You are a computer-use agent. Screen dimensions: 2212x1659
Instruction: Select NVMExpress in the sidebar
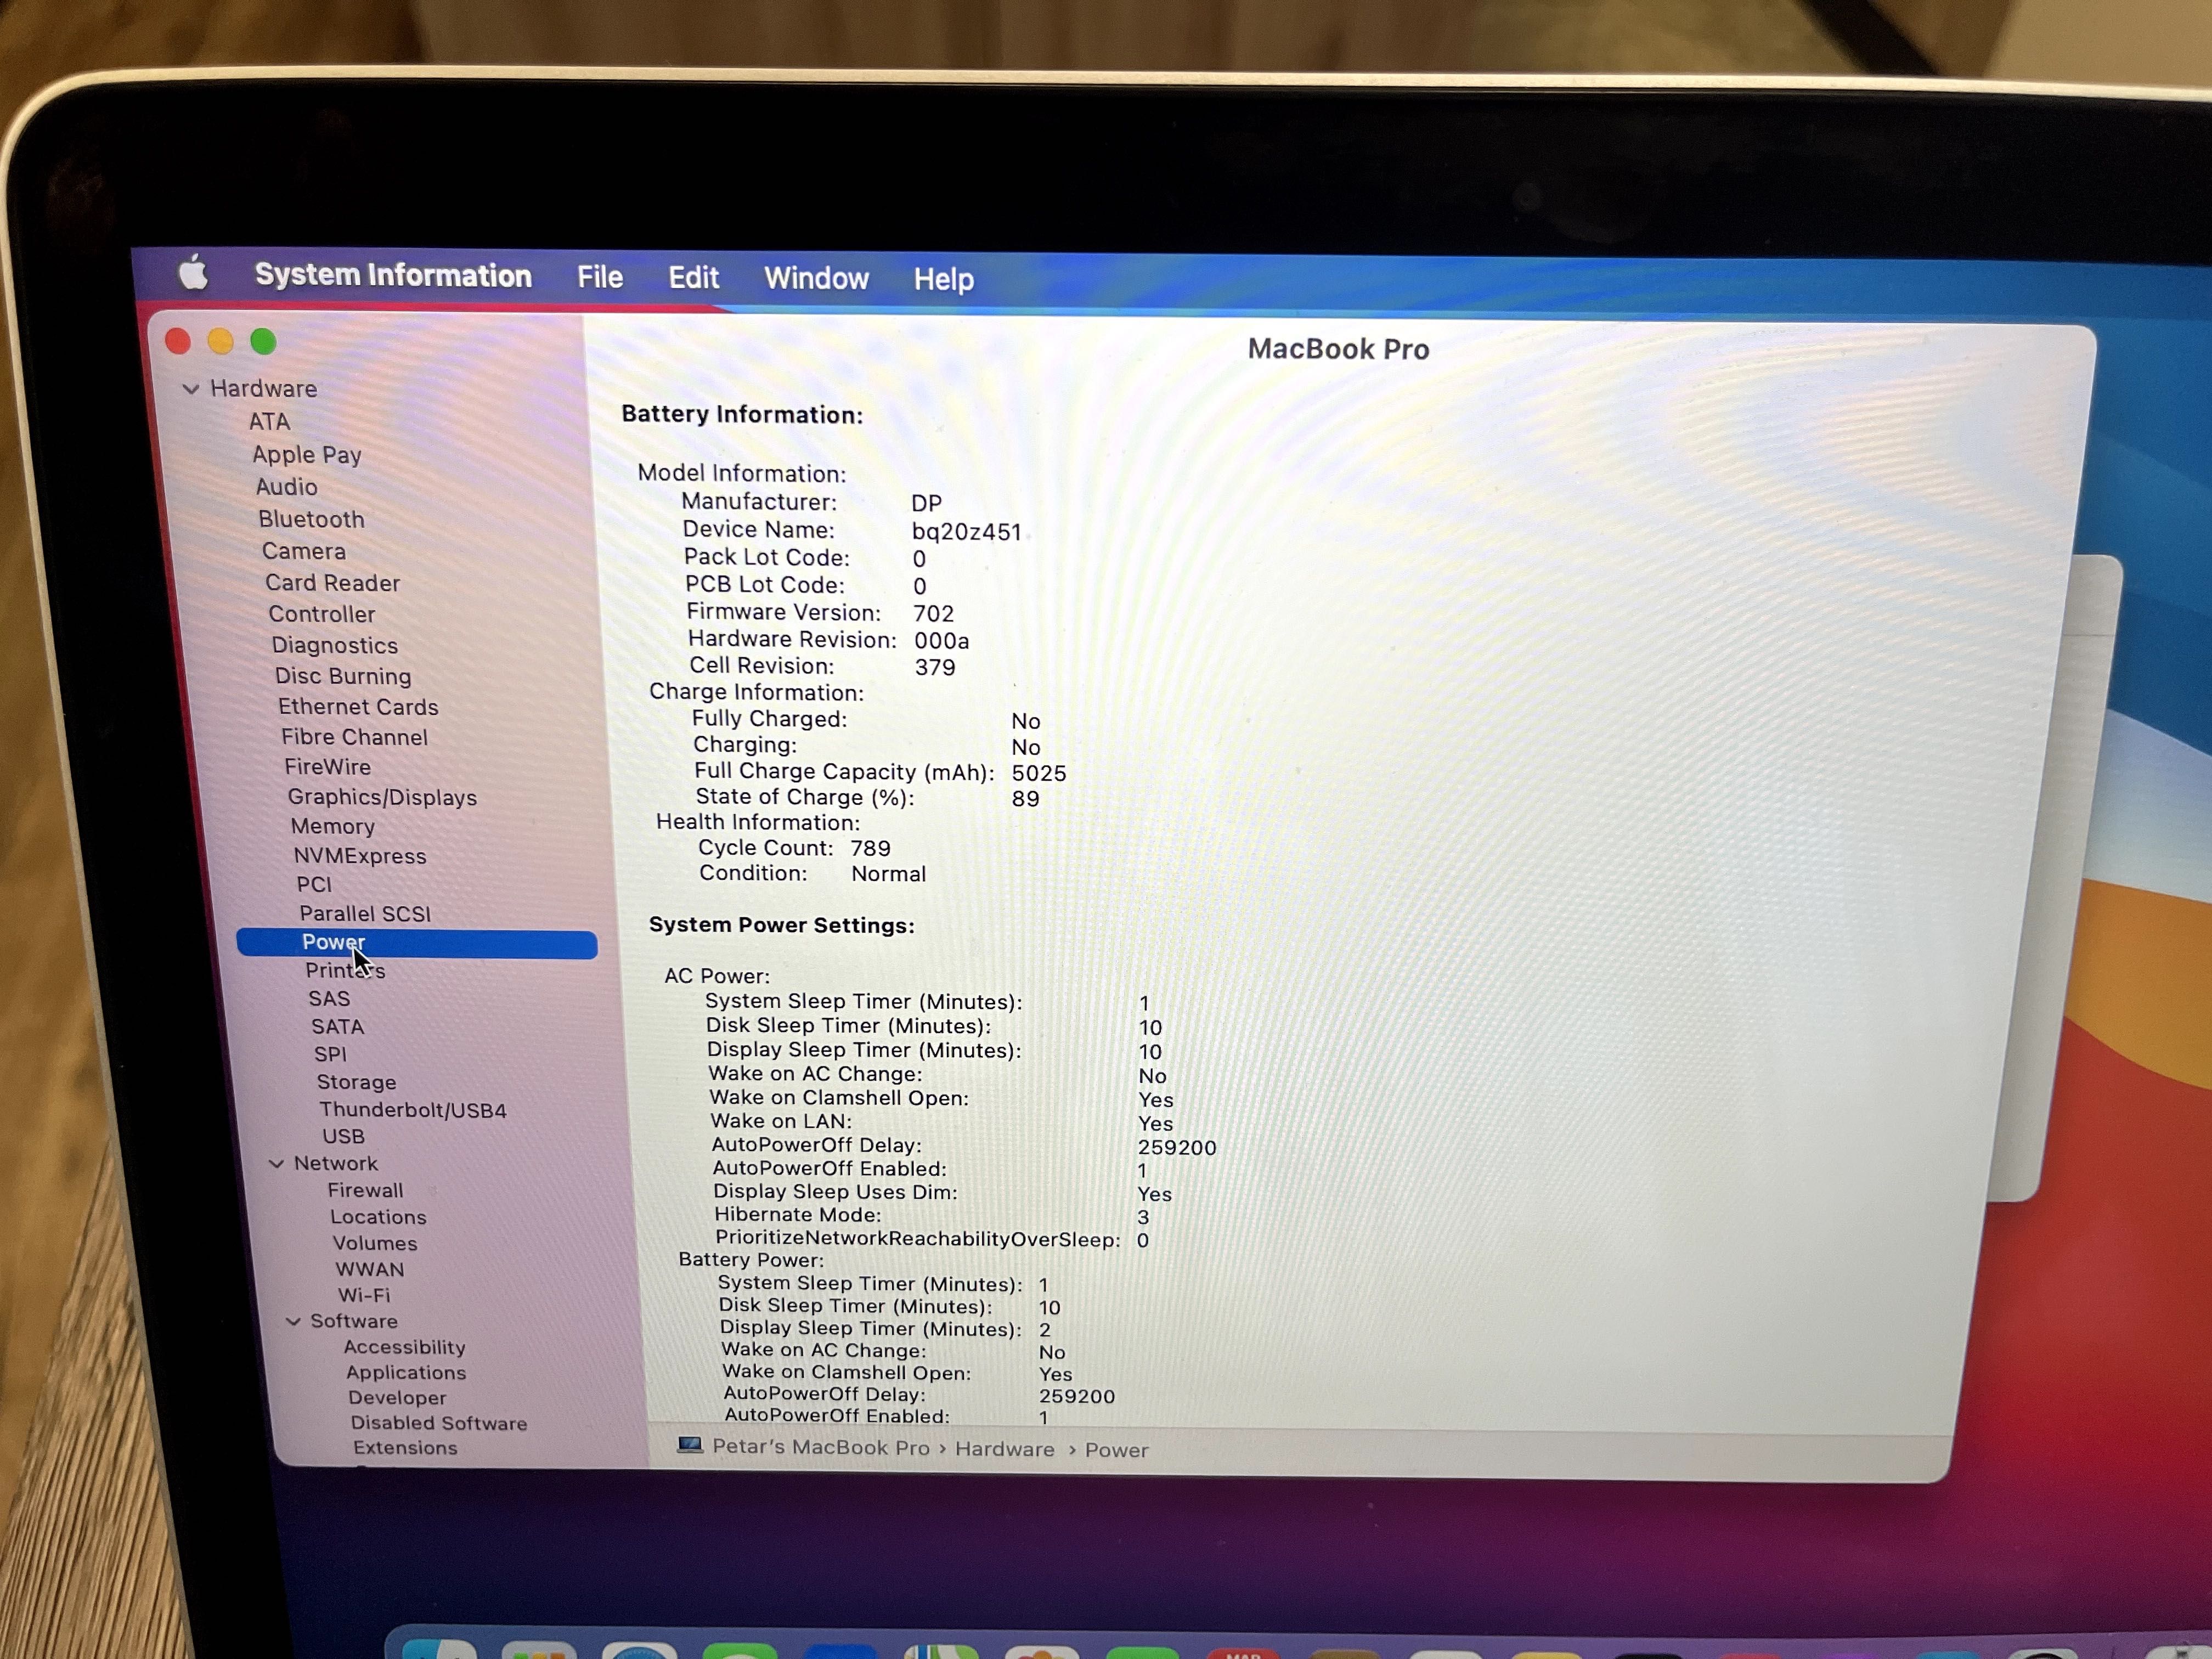359,856
